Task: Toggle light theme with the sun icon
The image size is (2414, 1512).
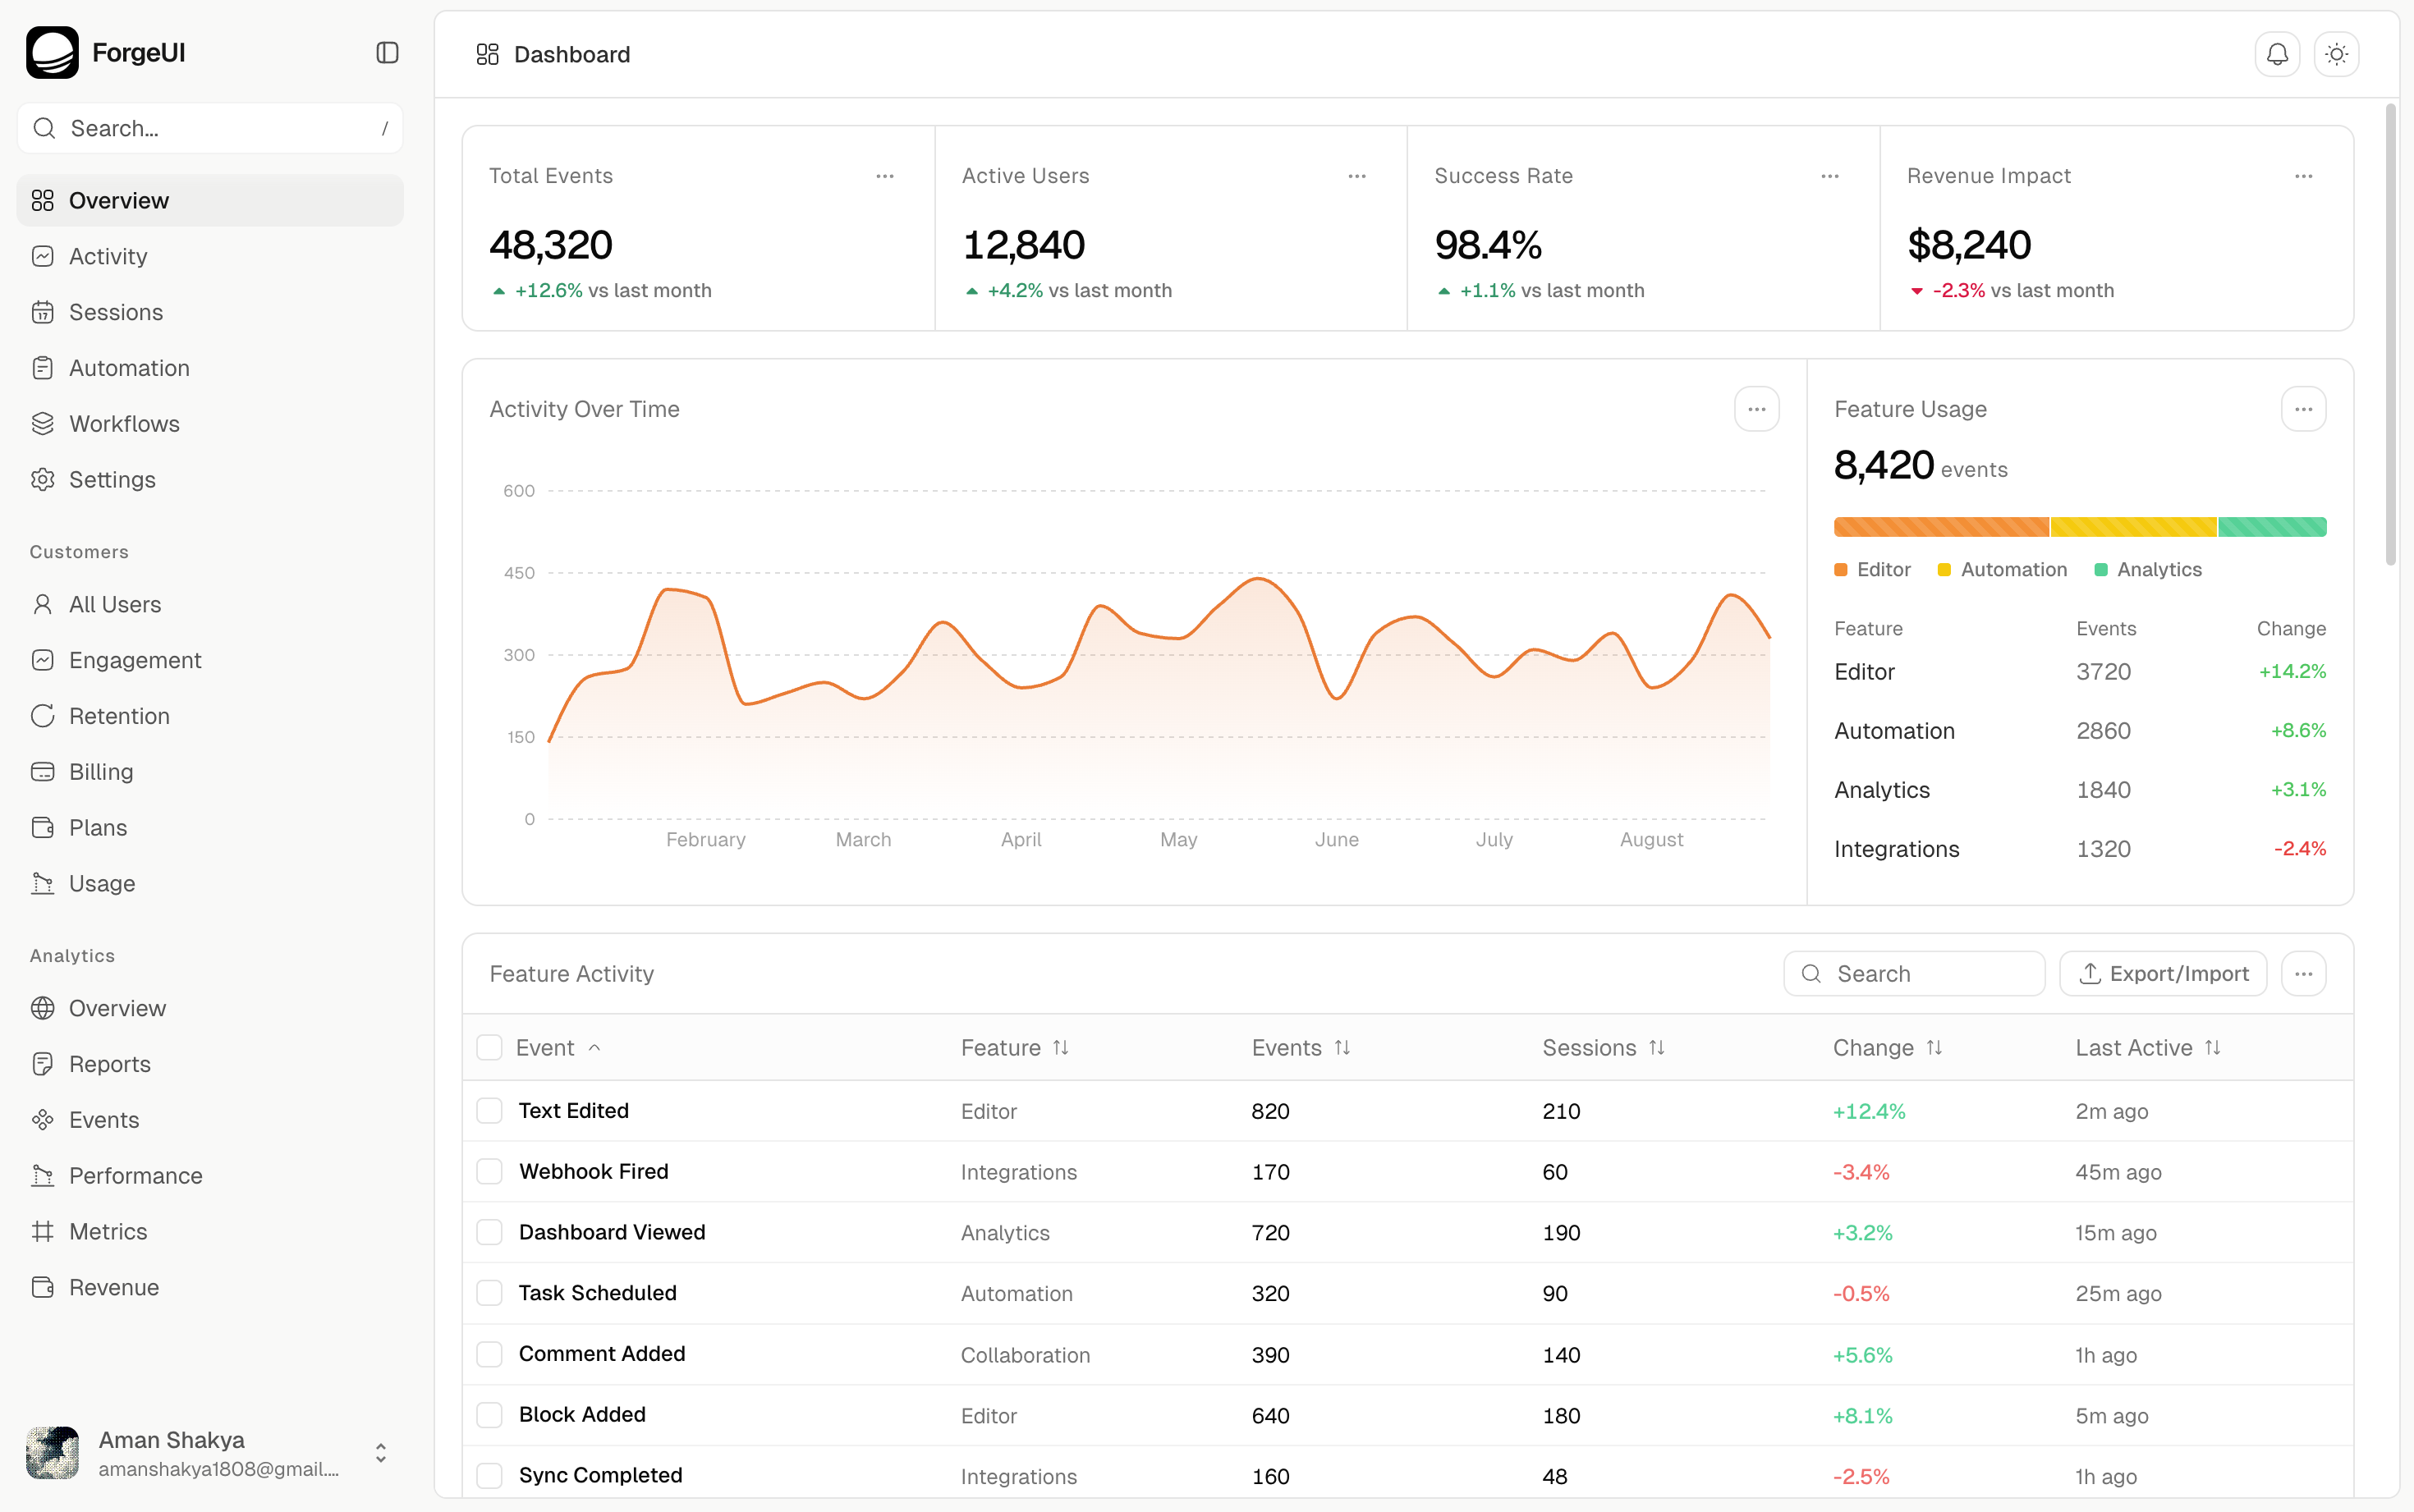Action: pos(2336,54)
